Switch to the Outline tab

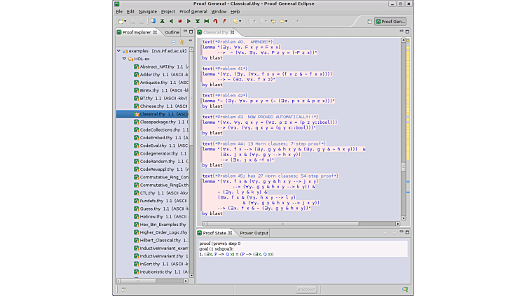click(x=172, y=32)
